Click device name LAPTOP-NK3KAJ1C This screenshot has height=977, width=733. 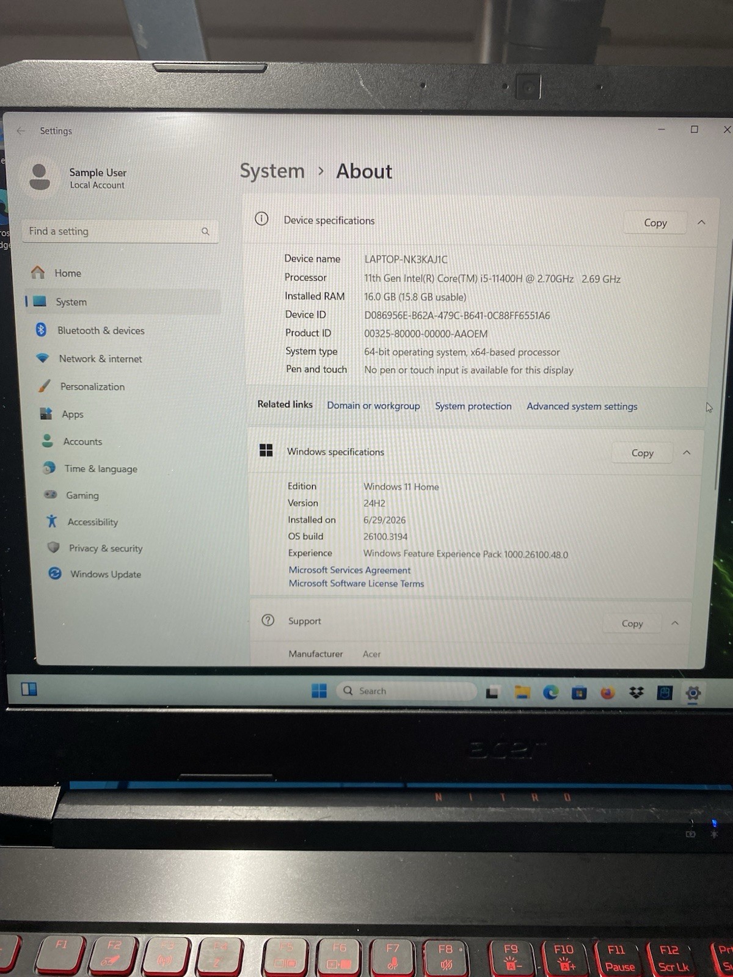pyautogui.click(x=406, y=260)
